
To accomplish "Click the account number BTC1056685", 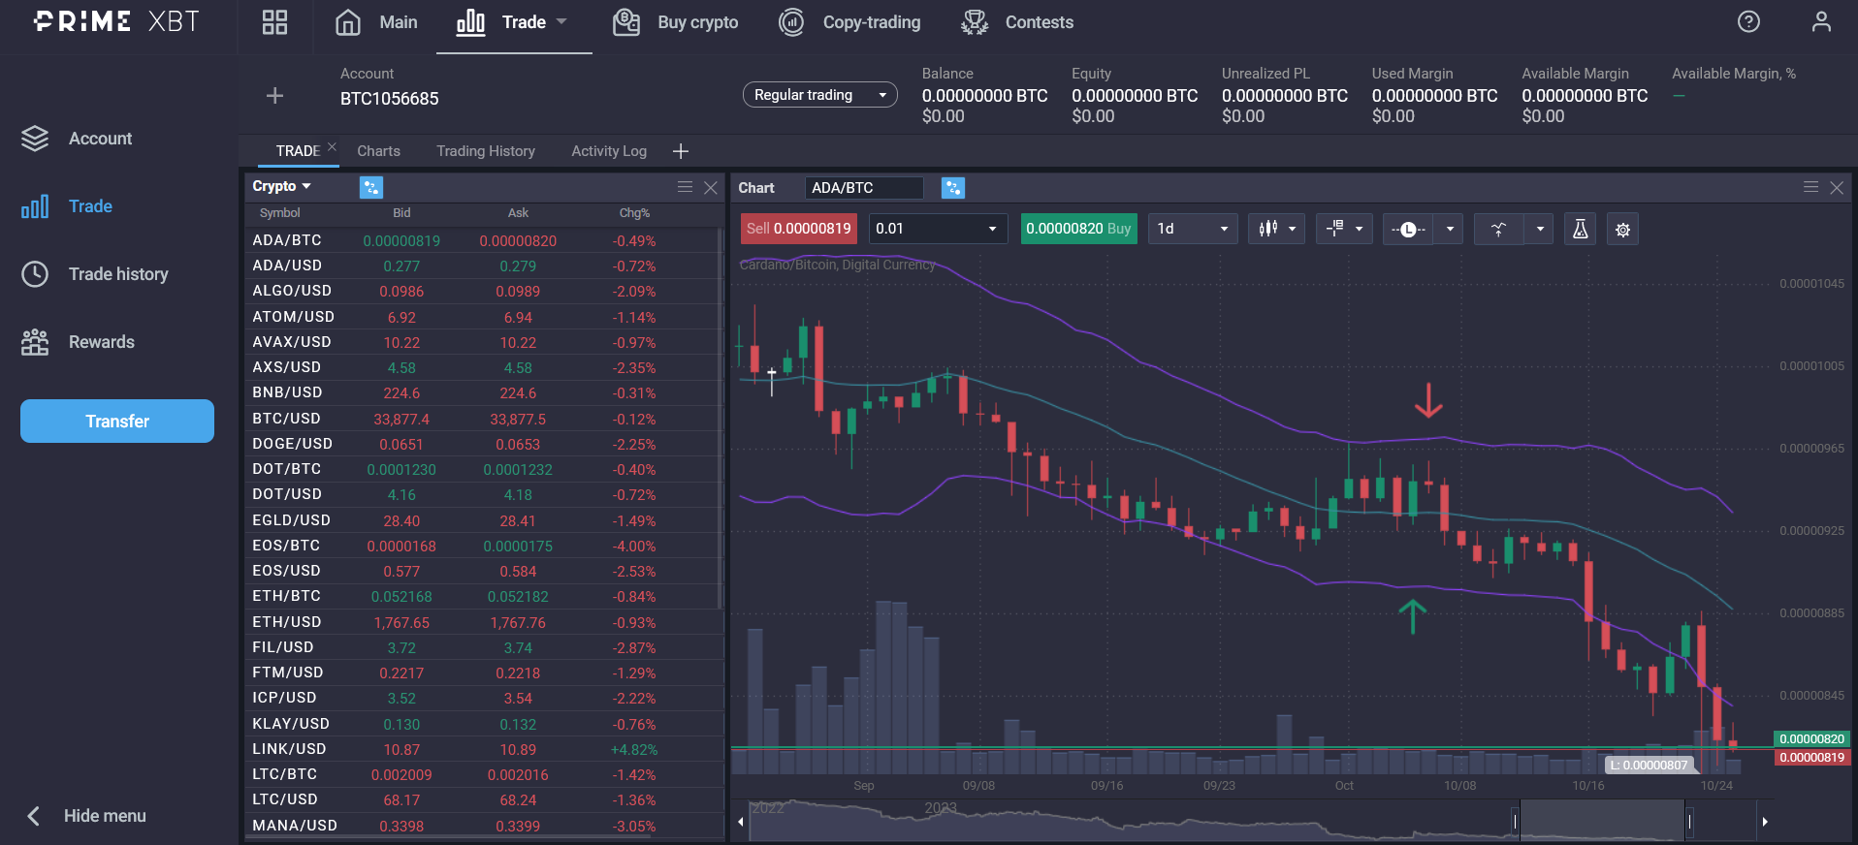I will click(389, 99).
